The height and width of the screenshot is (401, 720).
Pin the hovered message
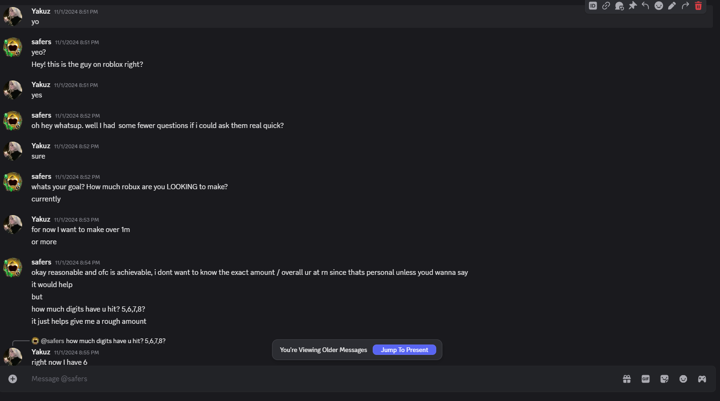coord(632,6)
